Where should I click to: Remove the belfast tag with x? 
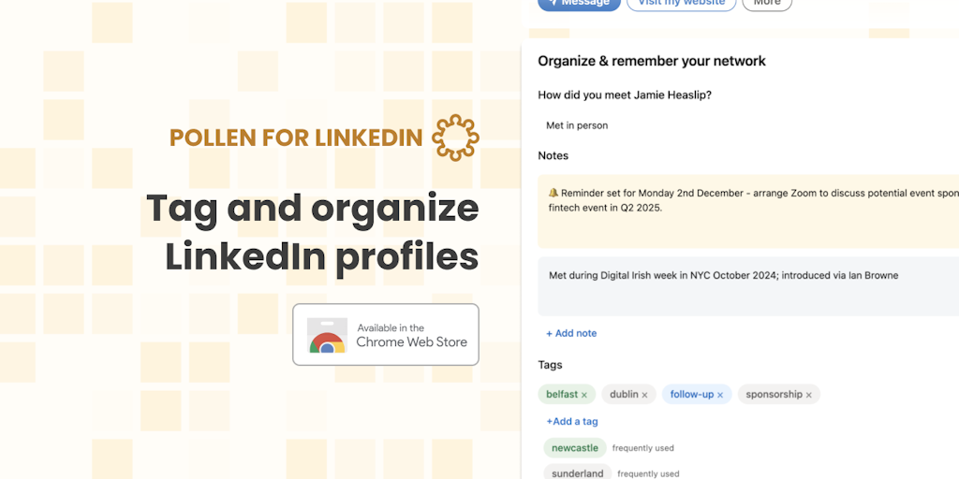[584, 395]
